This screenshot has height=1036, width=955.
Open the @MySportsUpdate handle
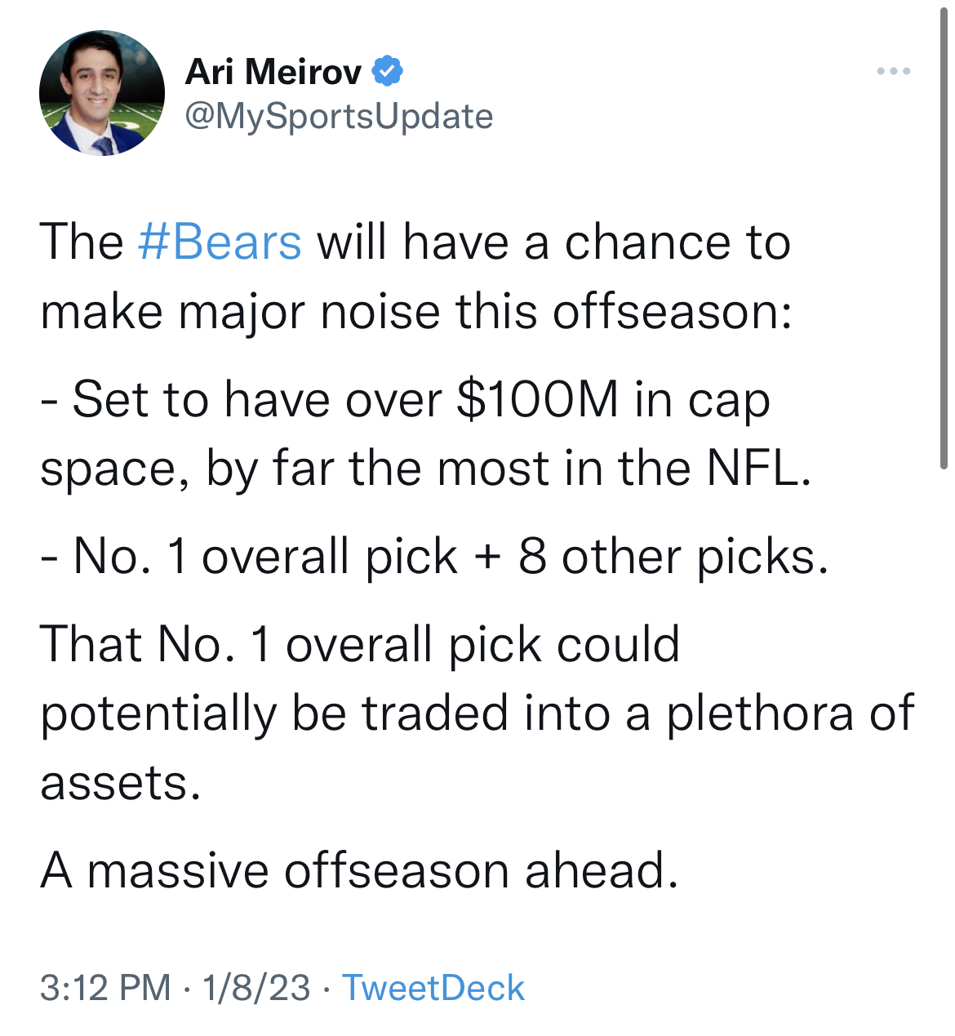[339, 116]
